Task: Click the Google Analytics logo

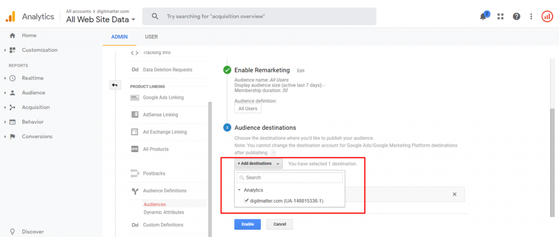Action: tap(10, 16)
